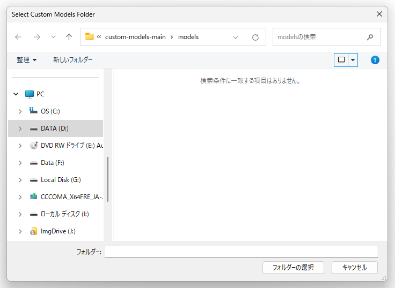Expand Local Disk (G:) node
Image resolution: width=395 pixels, height=288 pixels.
point(20,180)
